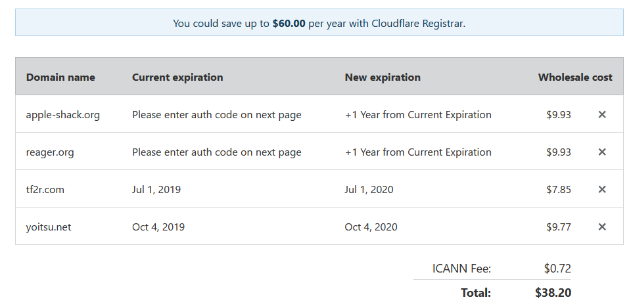Image resolution: width=631 pixels, height=308 pixels.
Task: Select the reager.org domain name
Action: (x=50, y=152)
